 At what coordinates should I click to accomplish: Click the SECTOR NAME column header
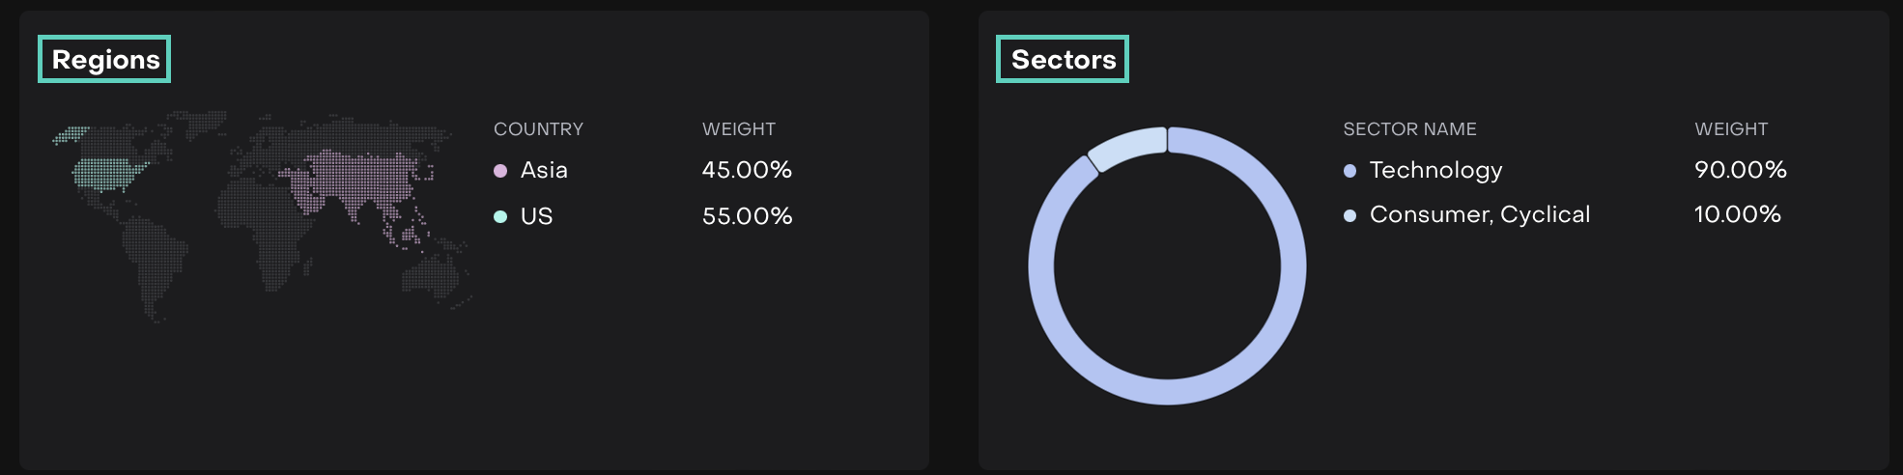[x=1409, y=129]
